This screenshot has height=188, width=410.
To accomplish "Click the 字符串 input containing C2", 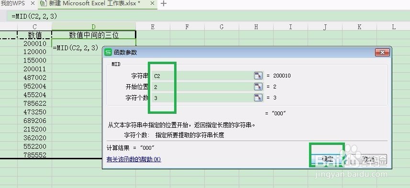I will [202, 76].
